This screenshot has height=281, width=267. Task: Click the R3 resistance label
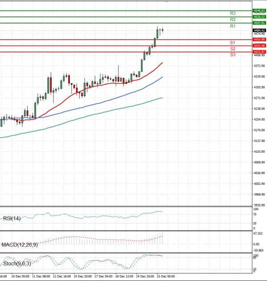tap(233, 14)
